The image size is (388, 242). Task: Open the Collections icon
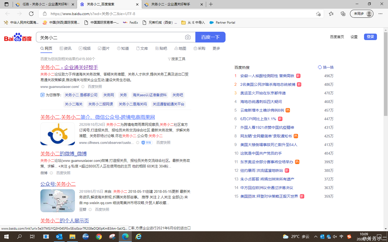(343, 14)
